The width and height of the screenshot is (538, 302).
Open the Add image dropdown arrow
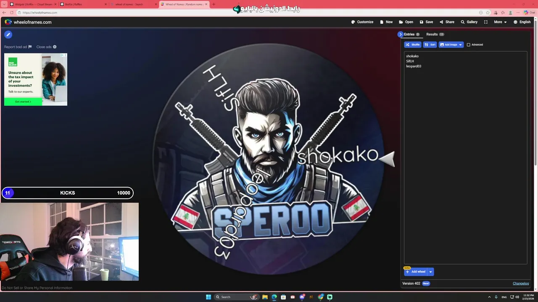pos(461,44)
